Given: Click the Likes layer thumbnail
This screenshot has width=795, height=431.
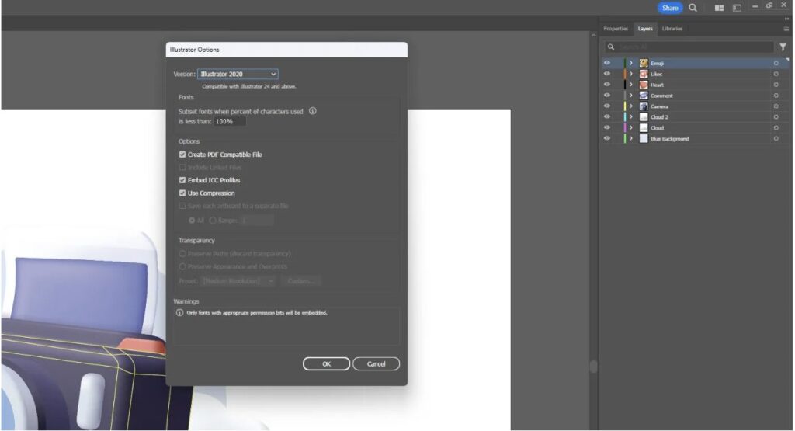Looking at the screenshot, I should (x=644, y=74).
